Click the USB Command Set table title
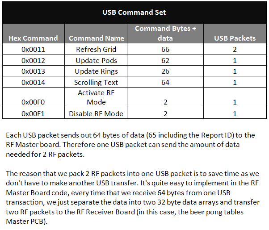The image size is (269, 230). tap(134, 12)
